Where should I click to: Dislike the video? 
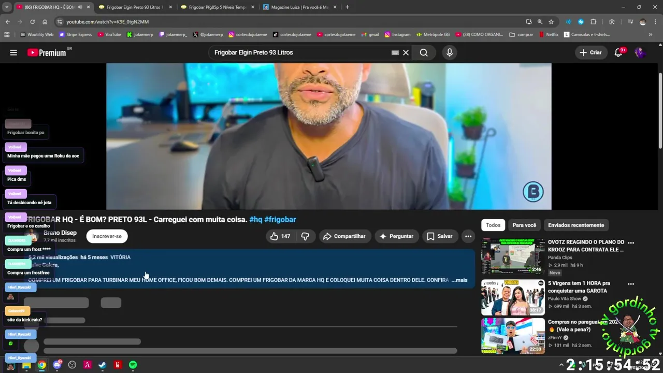306,236
